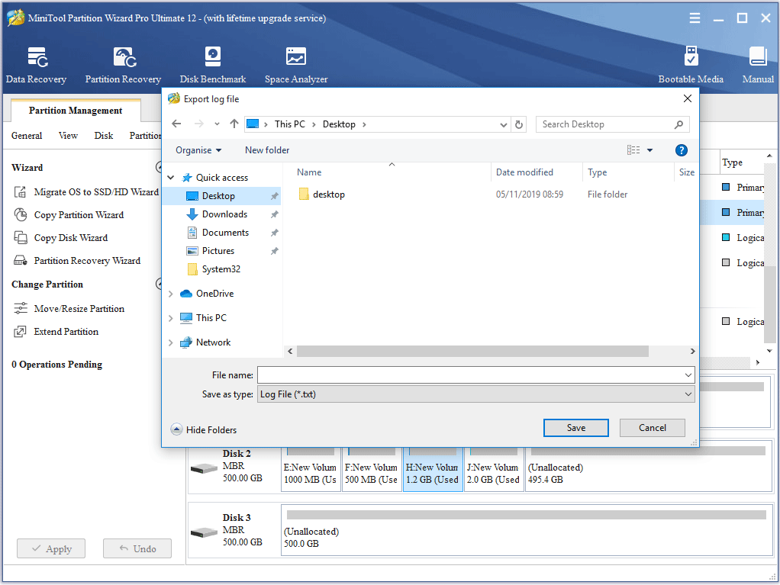Switch to the Partition Management tab
The height and width of the screenshot is (585, 780).
74,110
